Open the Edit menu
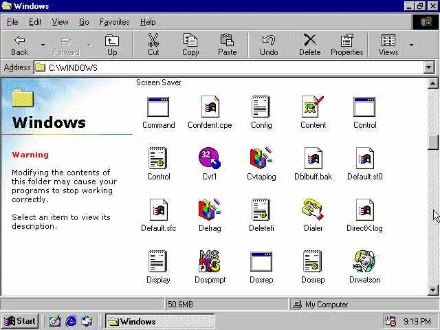The image size is (440, 330). [35, 22]
